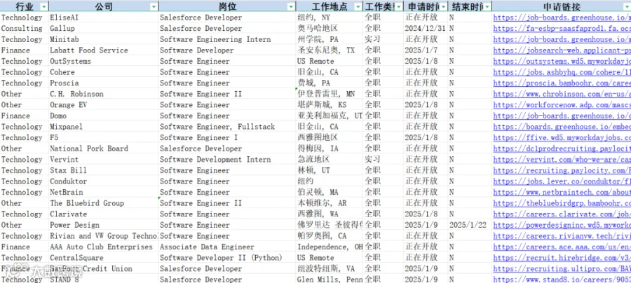The width and height of the screenshot is (631, 283).
Task: Open the www.chrobinson.com link
Action: point(562,94)
